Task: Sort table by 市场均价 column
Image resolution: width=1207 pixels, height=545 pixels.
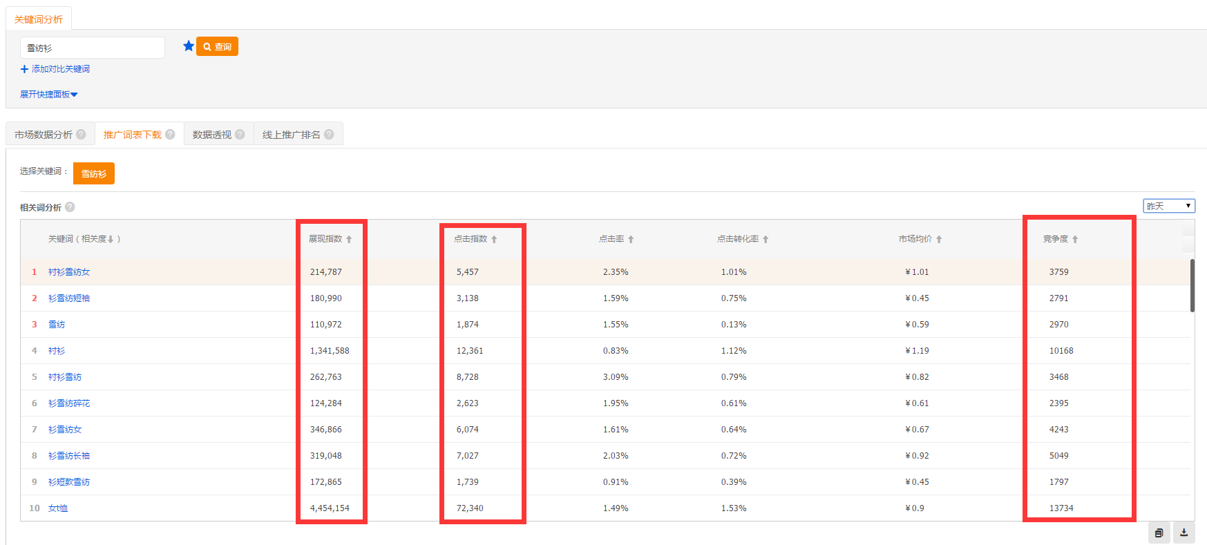Action: (920, 239)
